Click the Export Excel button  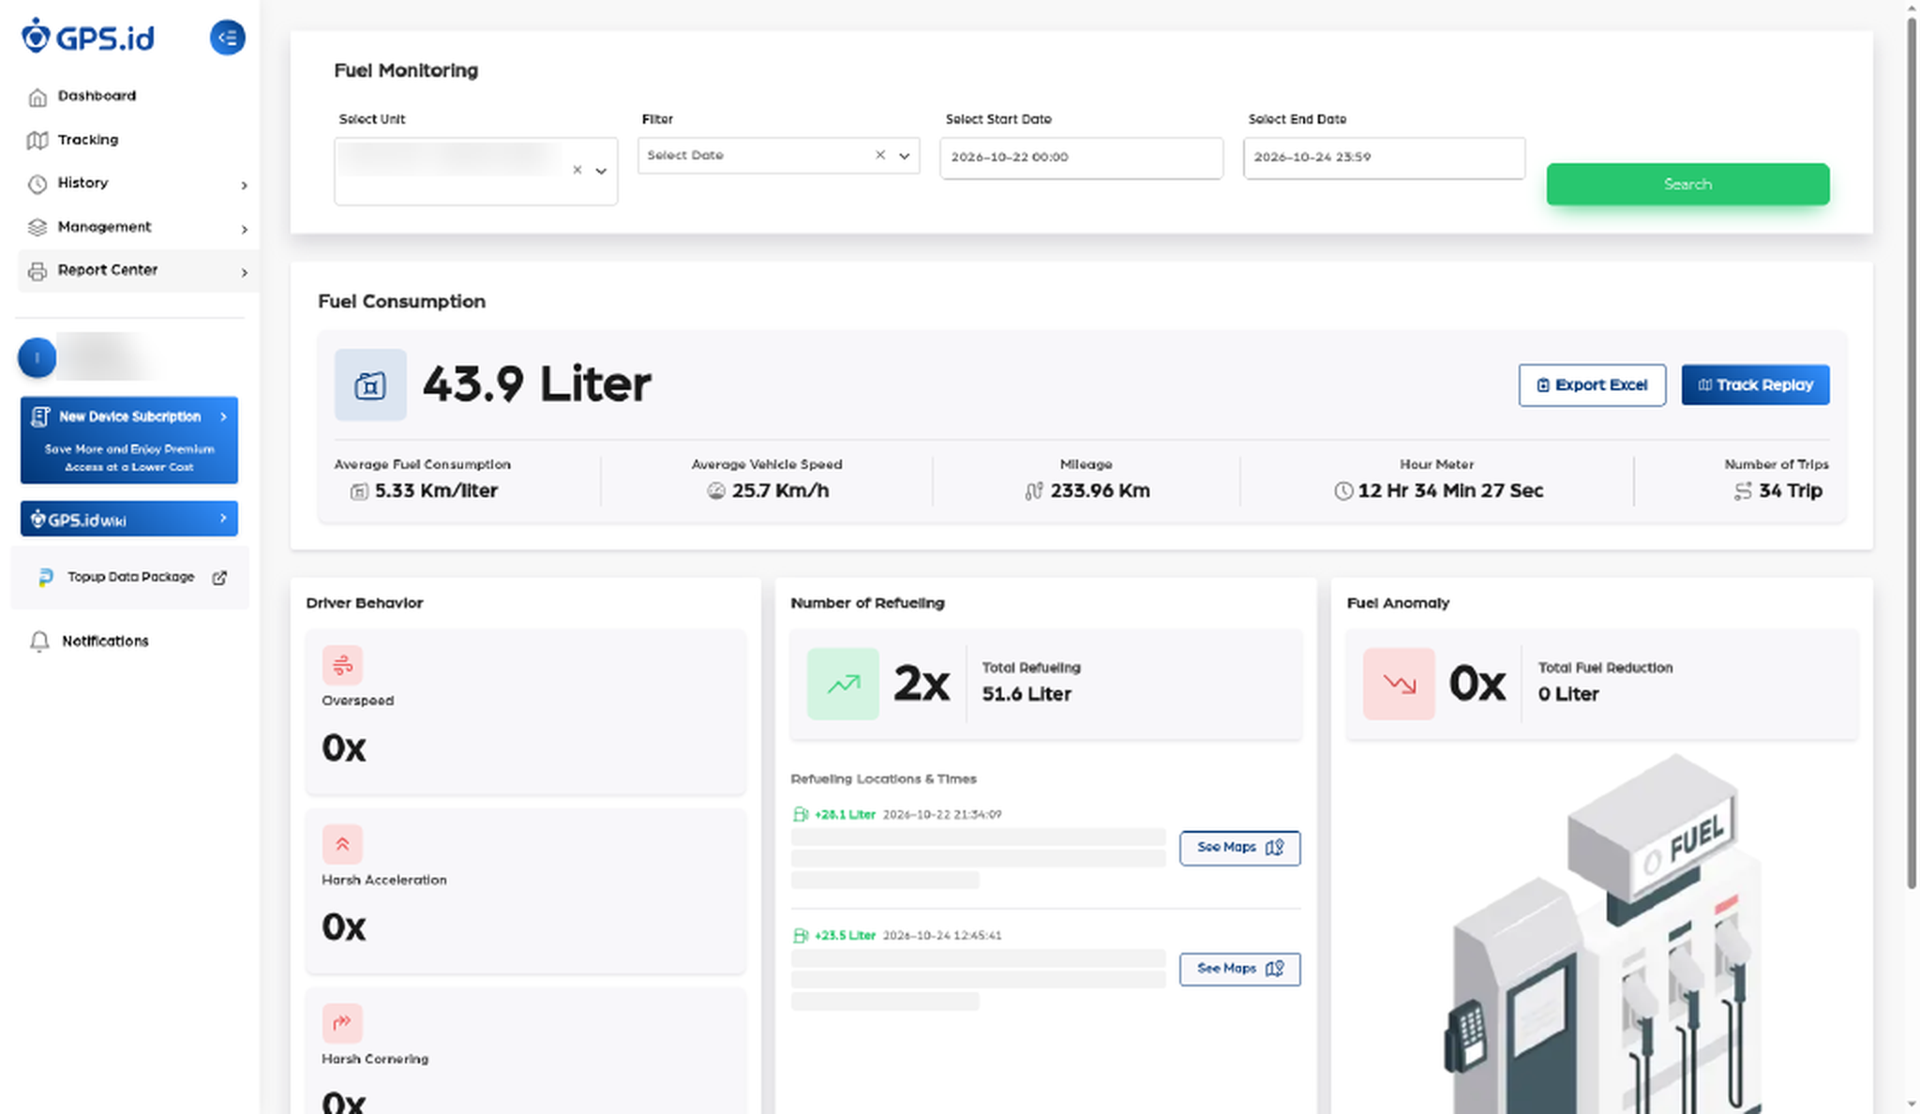1592,385
